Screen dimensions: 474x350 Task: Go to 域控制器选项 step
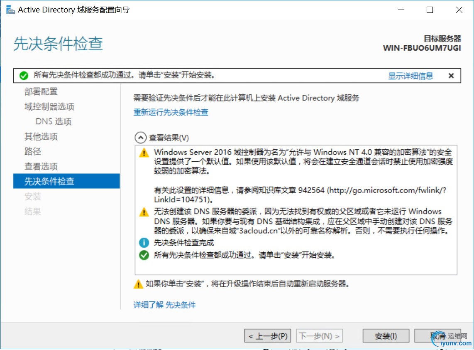tap(49, 106)
